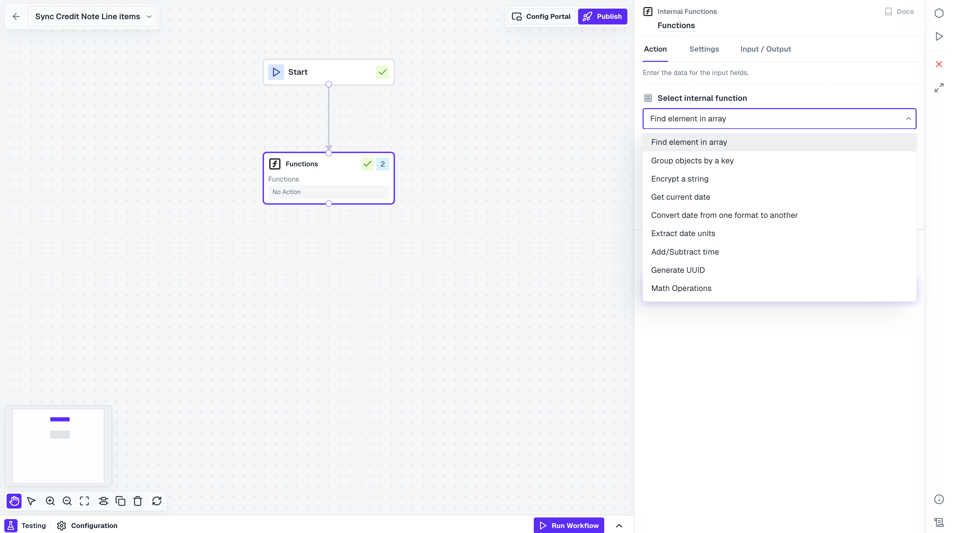Click the minimap thumbnail preview

(x=58, y=446)
